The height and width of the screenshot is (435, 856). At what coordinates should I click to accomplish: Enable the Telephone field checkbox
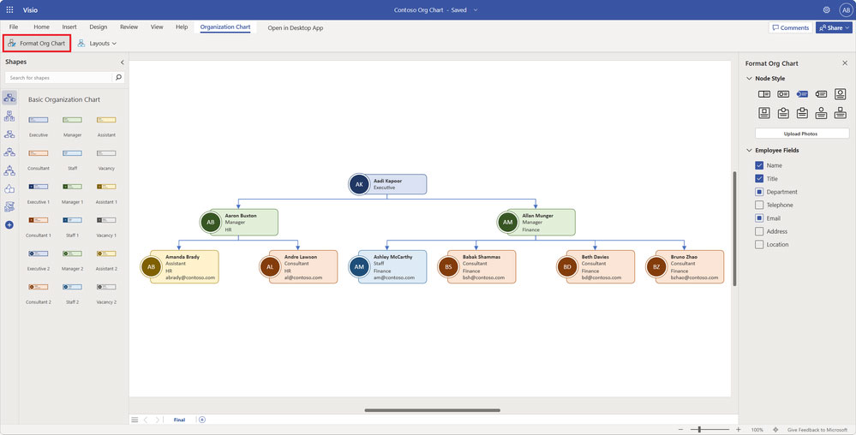point(759,206)
